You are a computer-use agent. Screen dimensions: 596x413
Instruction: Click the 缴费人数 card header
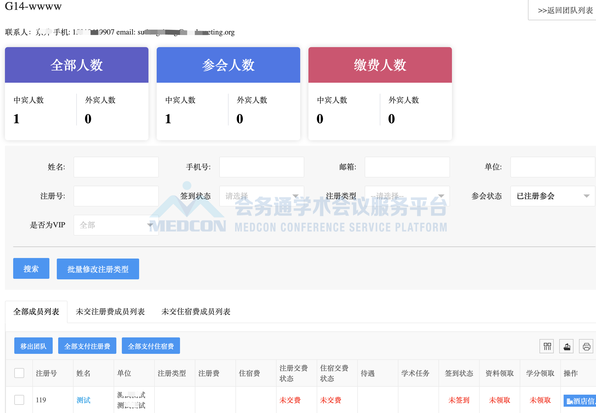[380, 65]
